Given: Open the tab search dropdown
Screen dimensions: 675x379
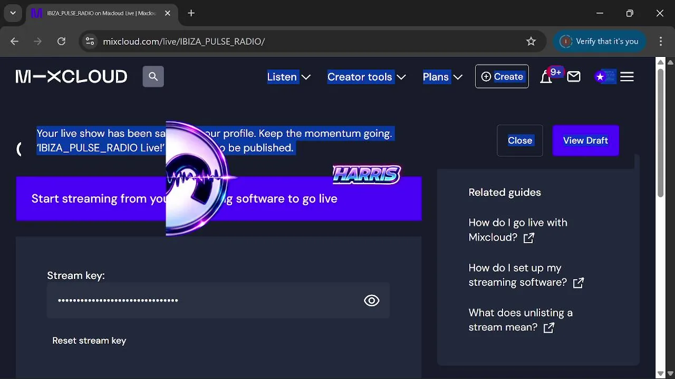Looking at the screenshot, I should pos(13,13).
